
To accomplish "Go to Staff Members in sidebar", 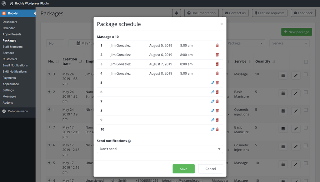I will 12,47.
